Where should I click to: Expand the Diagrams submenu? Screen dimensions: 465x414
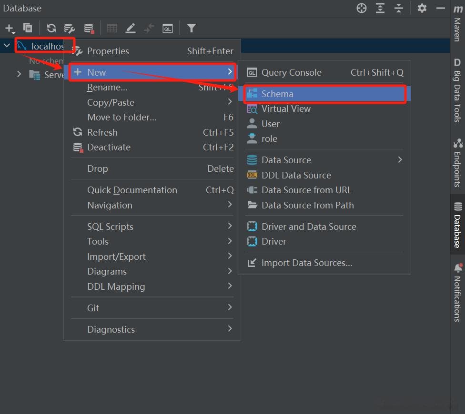click(x=152, y=271)
